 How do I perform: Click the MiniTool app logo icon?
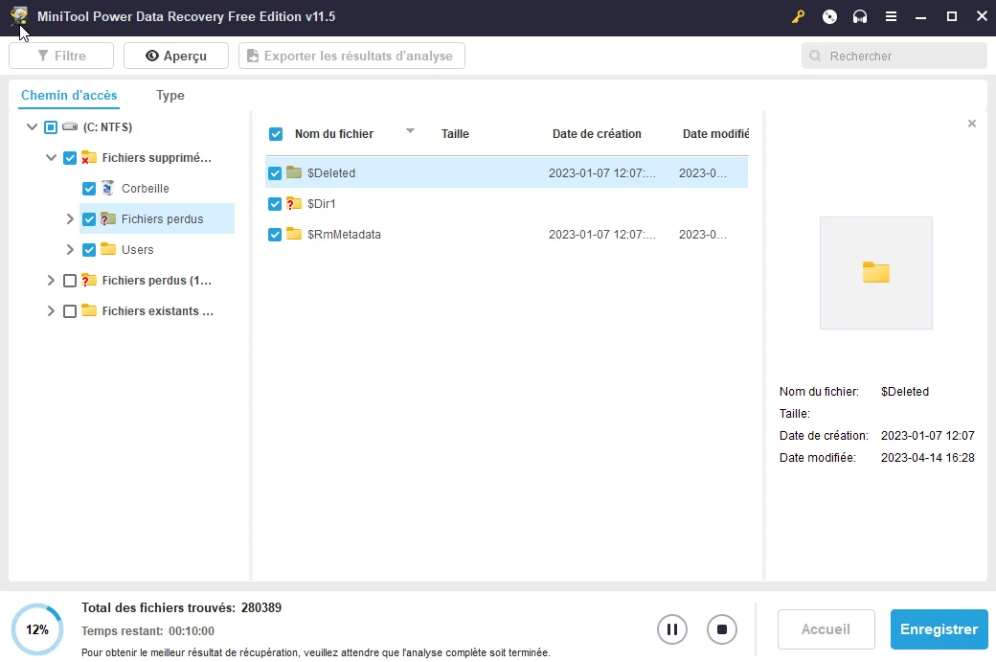tap(19, 16)
